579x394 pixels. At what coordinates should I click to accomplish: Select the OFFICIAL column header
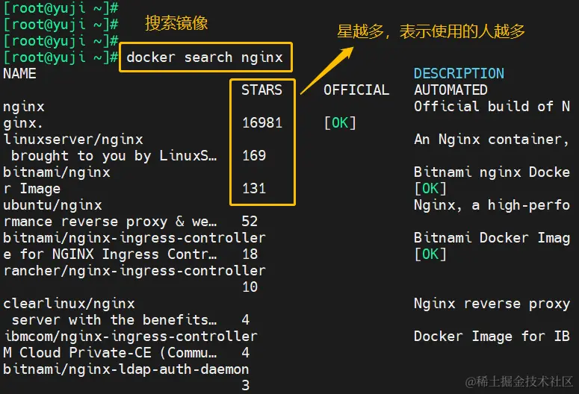[x=356, y=90]
